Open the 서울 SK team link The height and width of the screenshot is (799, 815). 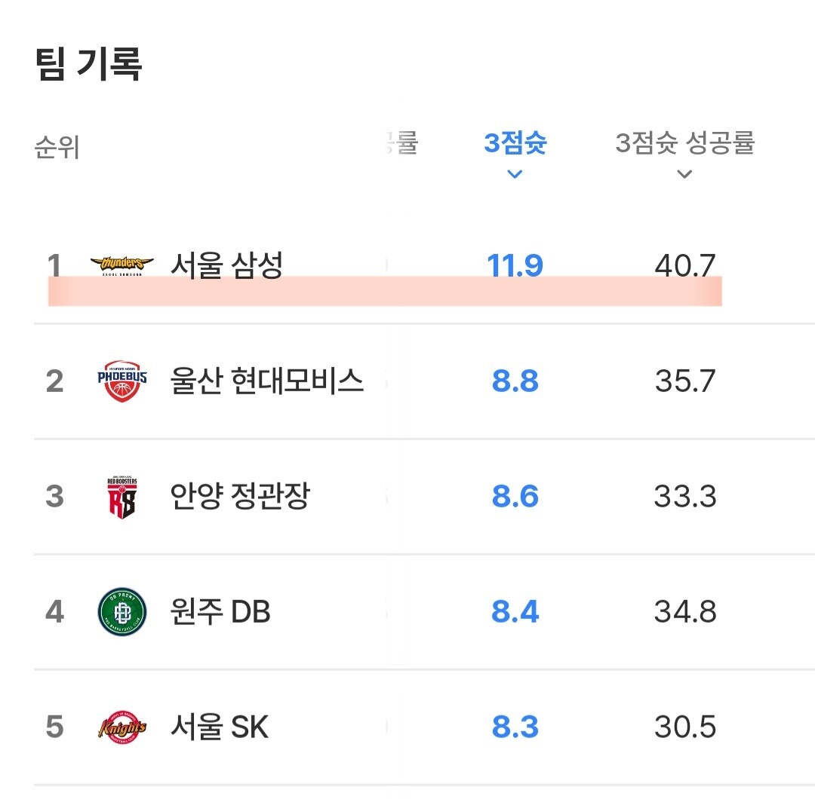pyautogui.click(x=220, y=727)
